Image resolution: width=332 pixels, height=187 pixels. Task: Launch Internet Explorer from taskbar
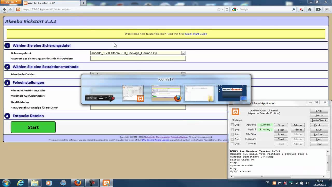point(20,183)
